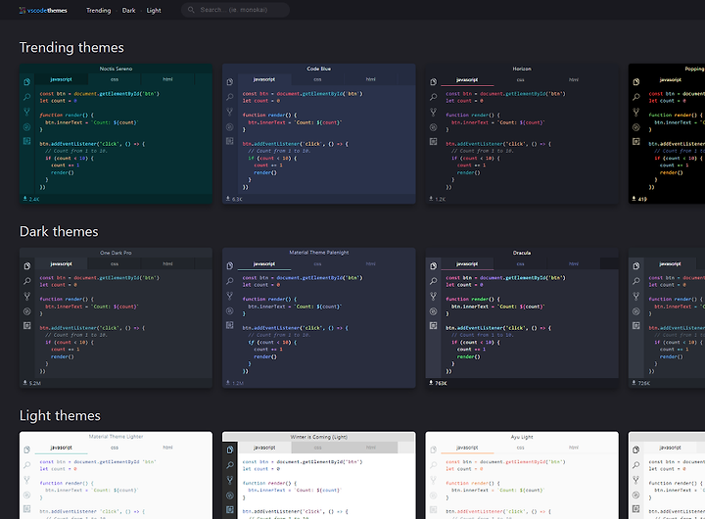Image resolution: width=705 pixels, height=519 pixels.
Task: Open the Noctis Sereno theme title
Action: point(116,69)
